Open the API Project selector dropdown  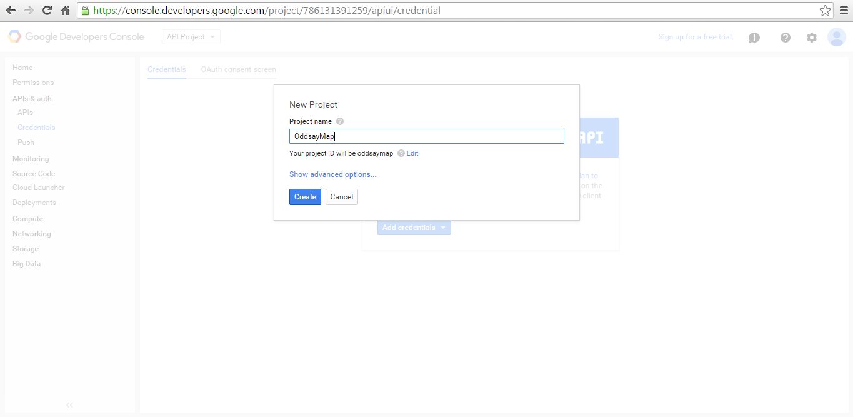coord(191,36)
